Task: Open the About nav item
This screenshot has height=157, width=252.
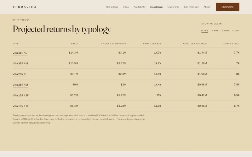Action: (207, 7)
